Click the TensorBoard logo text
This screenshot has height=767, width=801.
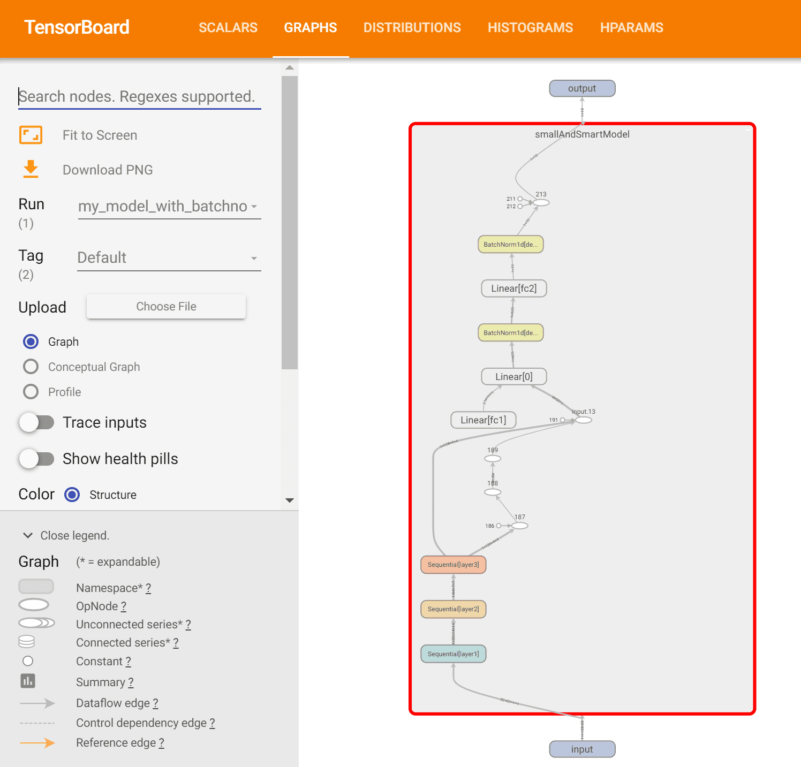tap(77, 27)
